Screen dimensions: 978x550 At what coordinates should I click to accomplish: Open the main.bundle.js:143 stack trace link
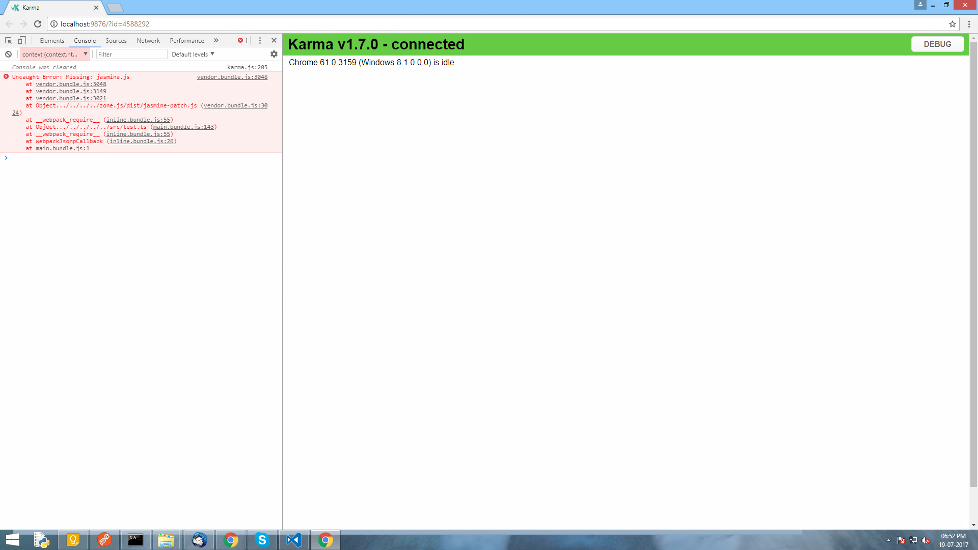[183, 127]
